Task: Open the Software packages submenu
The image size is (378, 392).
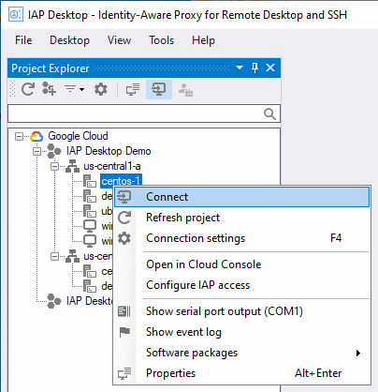Action: coord(242,353)
